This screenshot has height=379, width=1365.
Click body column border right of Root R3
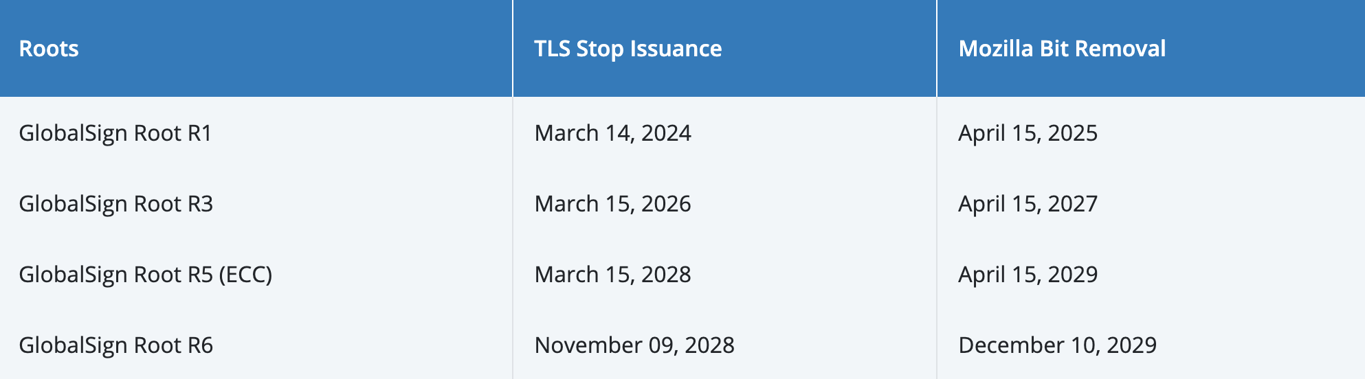coord(513,204)
